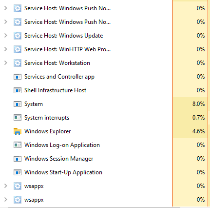Click the gear icon of Service Host: Workstation
This screenshot has height=208, width=210.
(18, 63)
